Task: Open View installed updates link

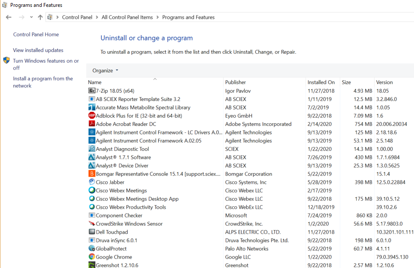Action: coord(38,50)
